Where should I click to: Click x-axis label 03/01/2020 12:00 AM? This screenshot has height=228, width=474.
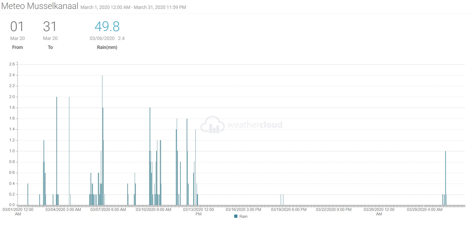click(x=18, y=212)
